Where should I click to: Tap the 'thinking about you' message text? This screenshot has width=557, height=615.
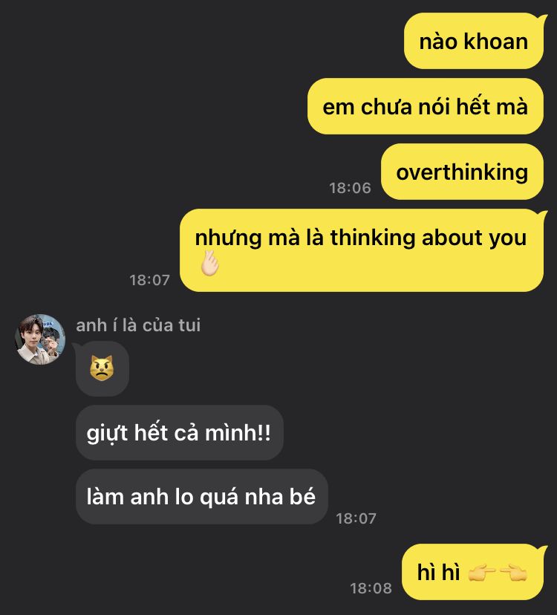[429, 238]
